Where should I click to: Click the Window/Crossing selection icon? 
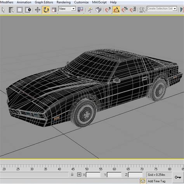(x=28, y=10)
